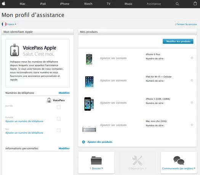Click Modifier next to Informations personnelles

64,148
